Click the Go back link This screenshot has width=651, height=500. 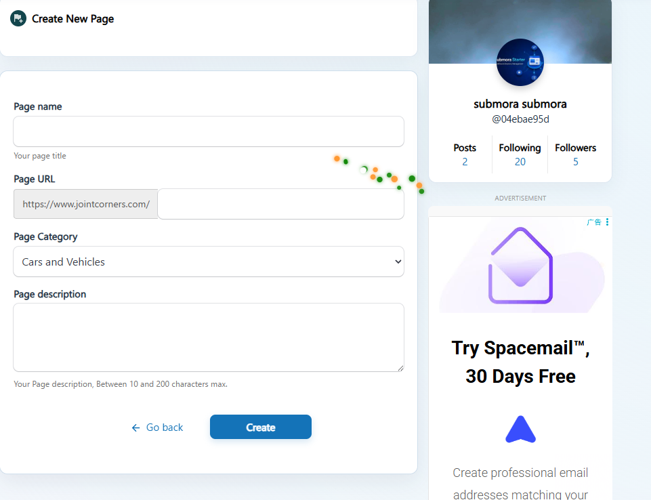157,428
